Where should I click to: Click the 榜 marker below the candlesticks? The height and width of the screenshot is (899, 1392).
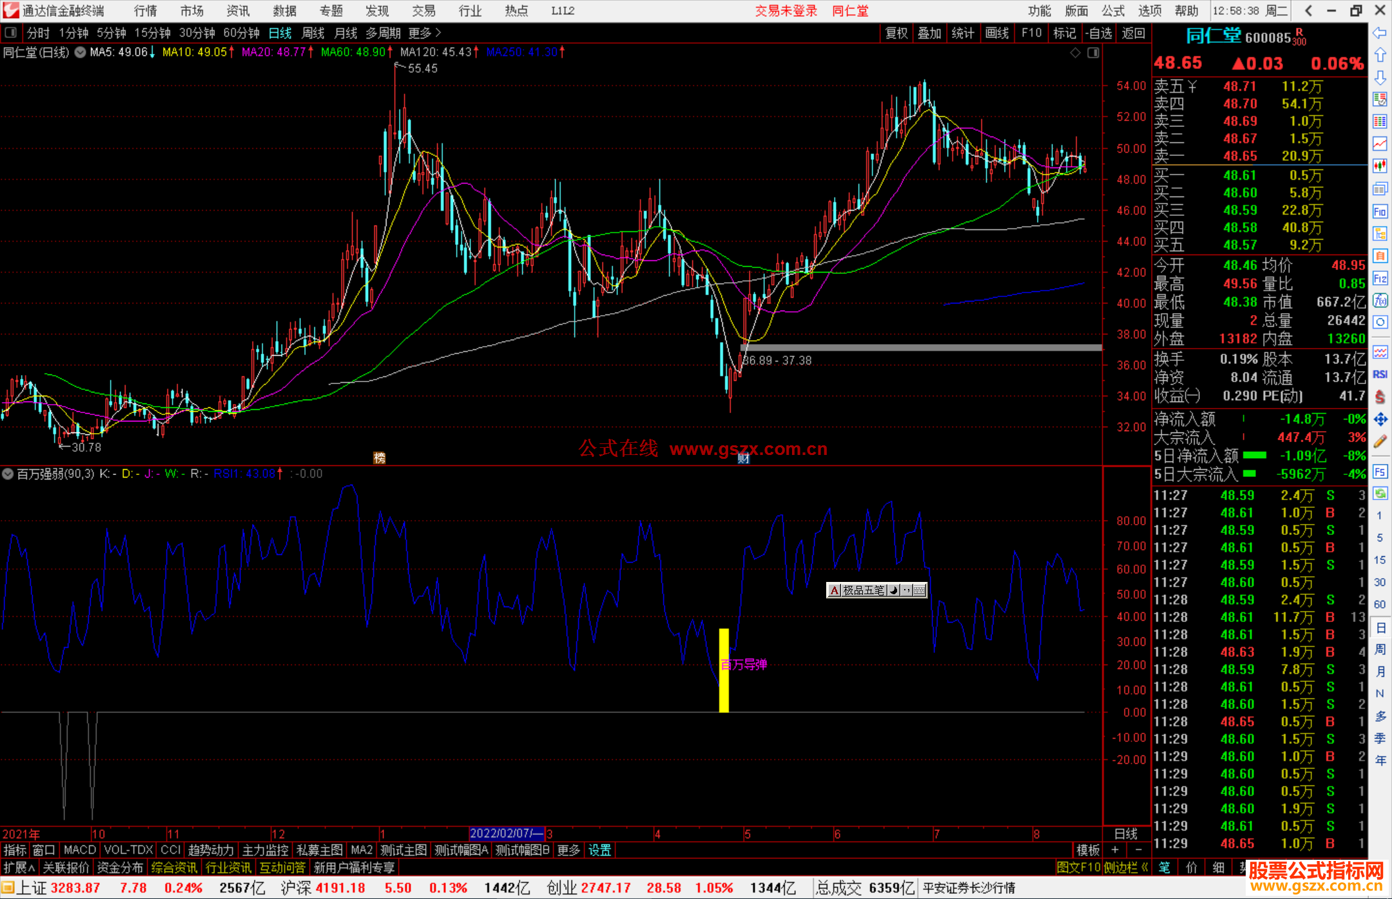point(380,458)
